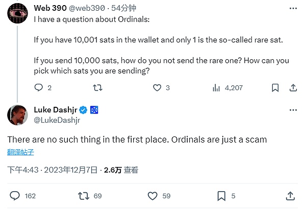Screen dimensions: 306x209
Task: Translate the post via 翻译帖子 link
Action: (21, 151)
